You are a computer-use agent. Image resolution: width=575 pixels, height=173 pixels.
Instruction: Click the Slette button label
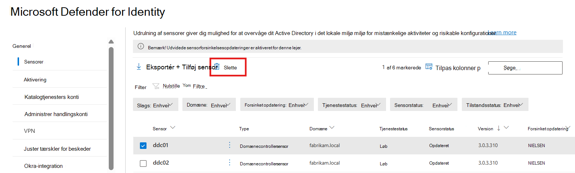[x=230, y=68]
